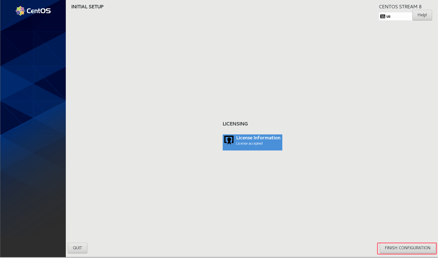This screenshot has height=258, width=438.
Task: Click the keyboard layout icon
Action: 383,16
